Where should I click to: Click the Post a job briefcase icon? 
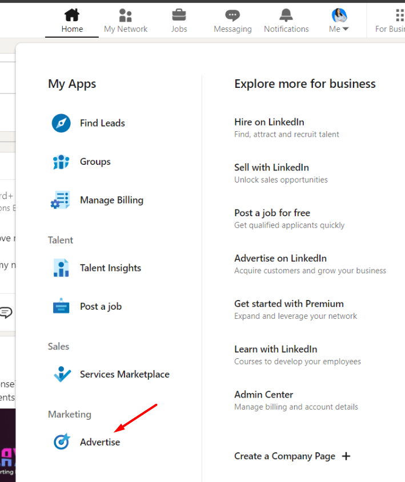click(x=61, y=306)
